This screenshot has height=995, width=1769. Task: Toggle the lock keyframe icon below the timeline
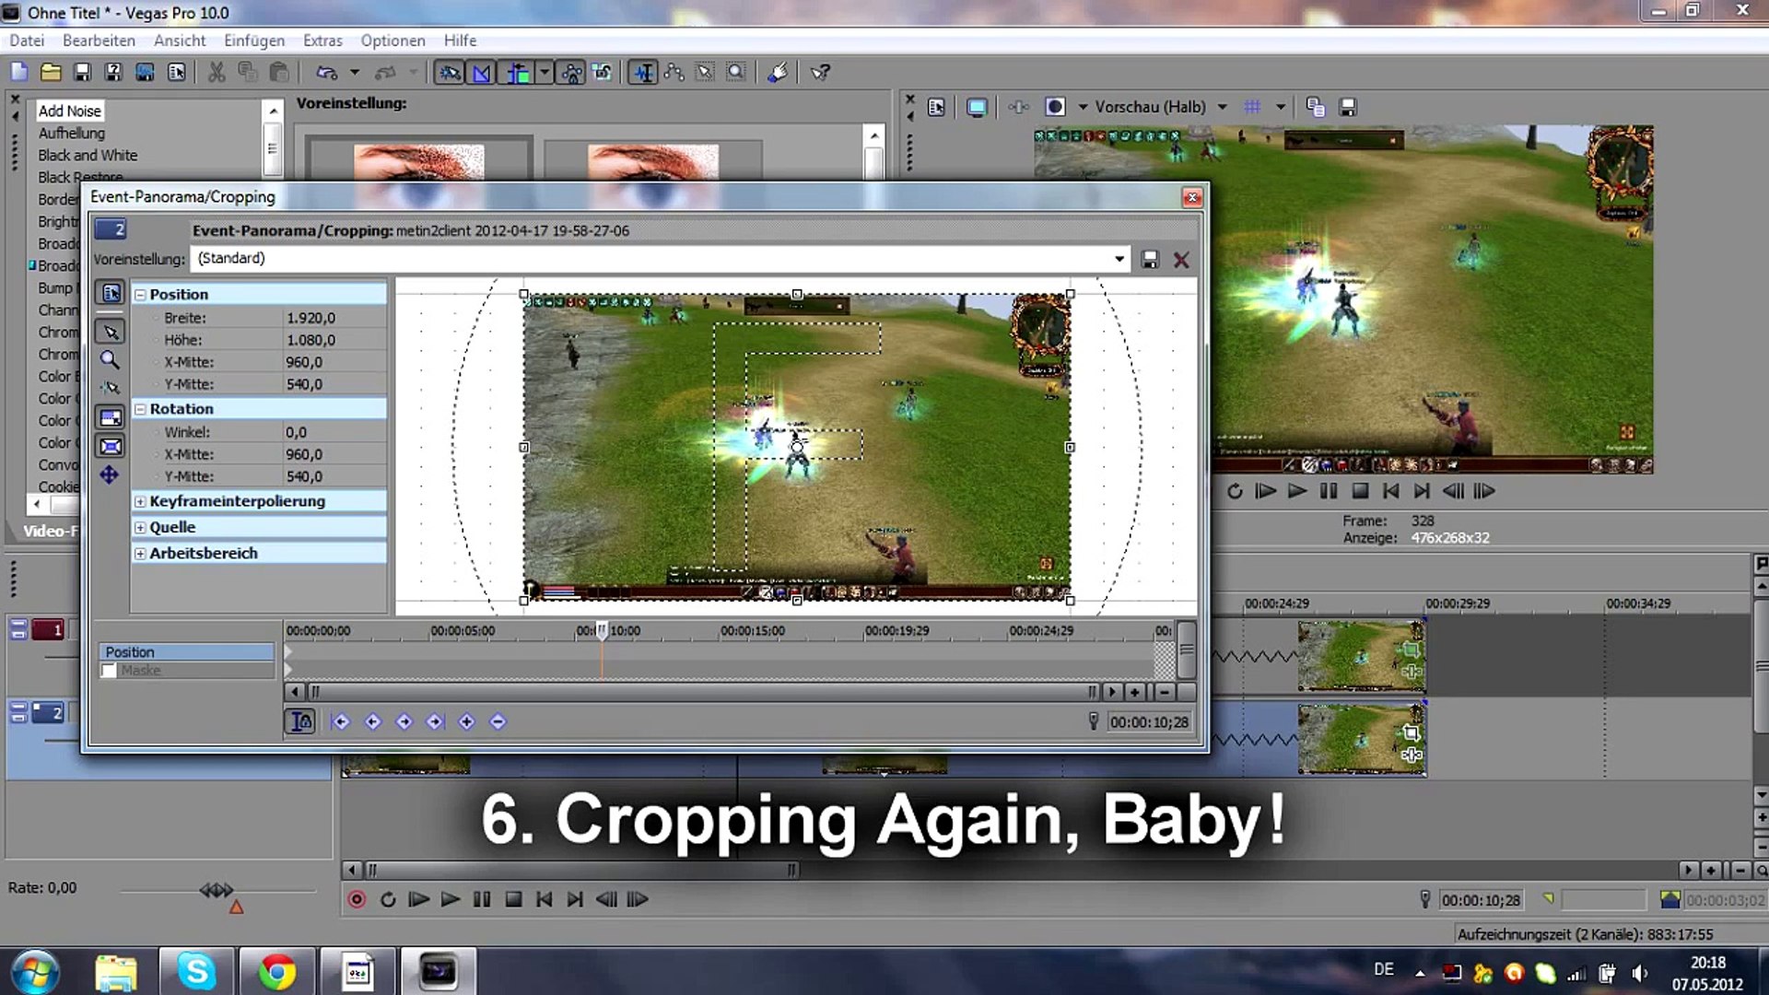299,722
